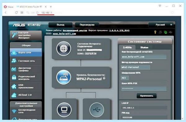Click the Выход button
Screen dimensions: 186x122
pyautogui.click(x=60, y=25)
